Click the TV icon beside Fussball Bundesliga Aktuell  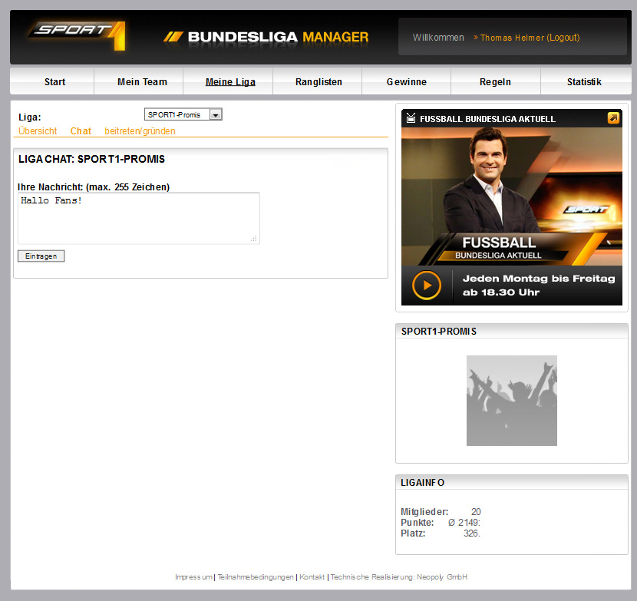(411, 118)
